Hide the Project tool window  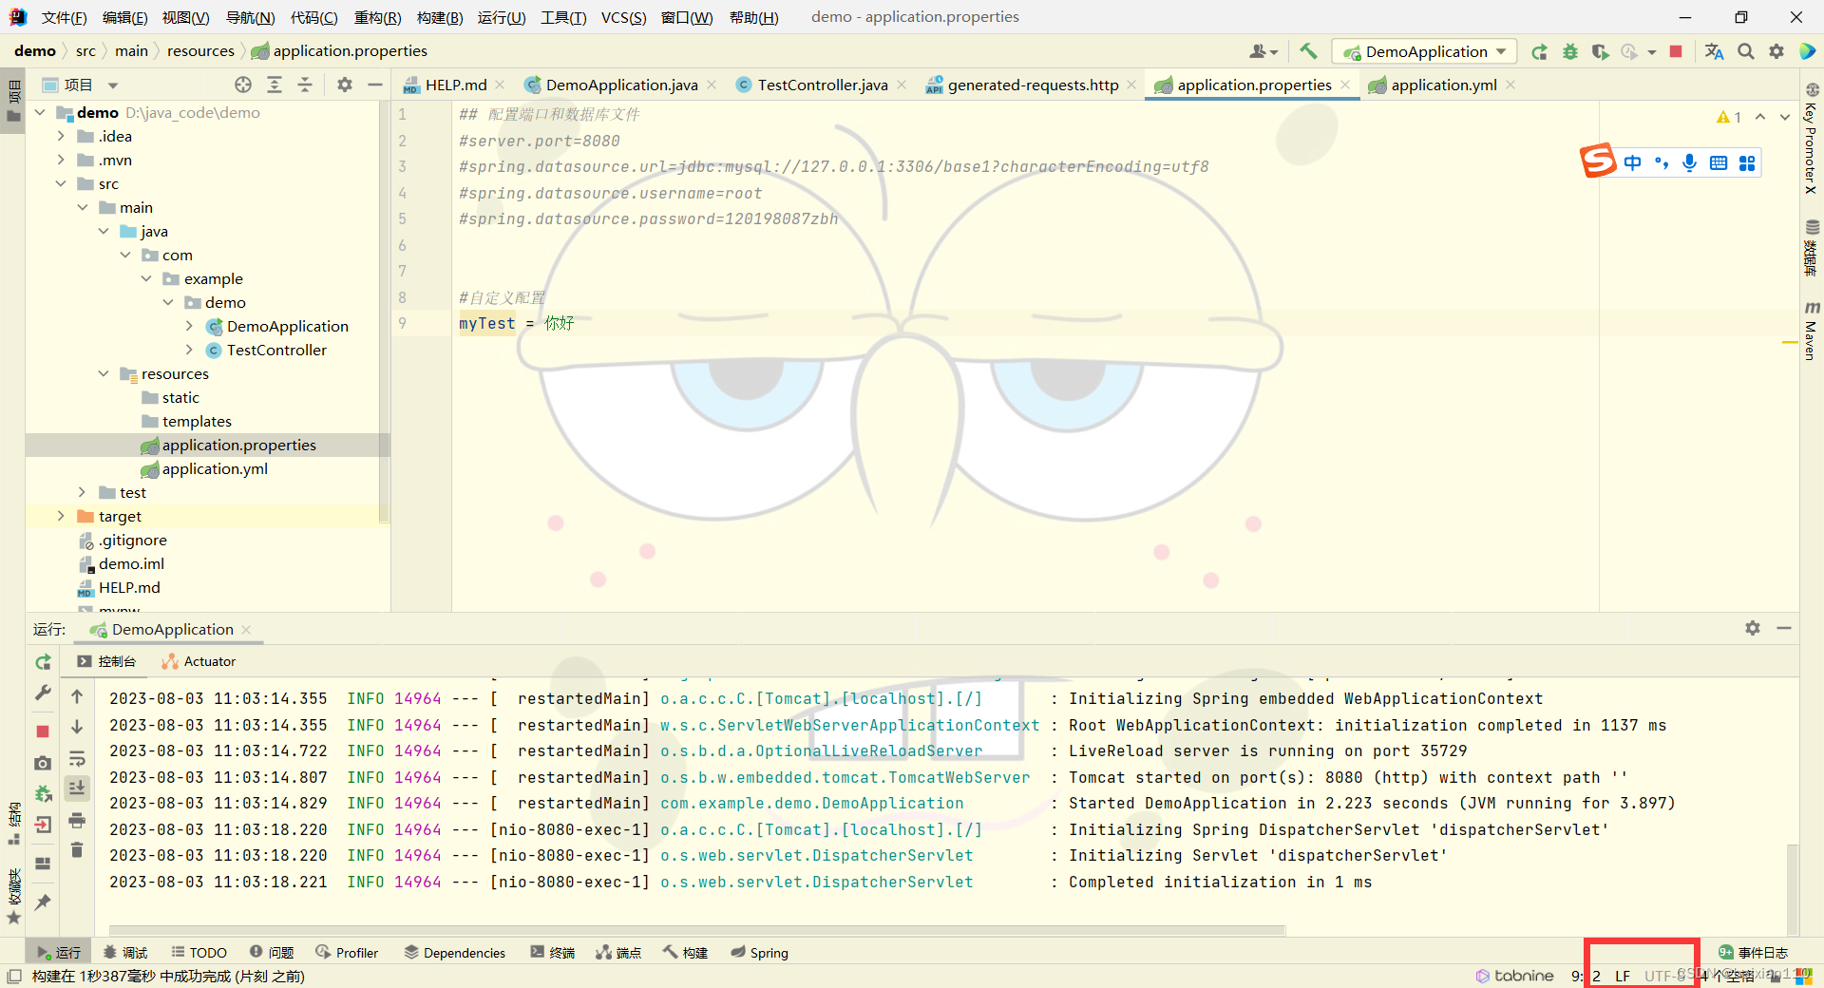pyautogui.click(x=375, y=85)
